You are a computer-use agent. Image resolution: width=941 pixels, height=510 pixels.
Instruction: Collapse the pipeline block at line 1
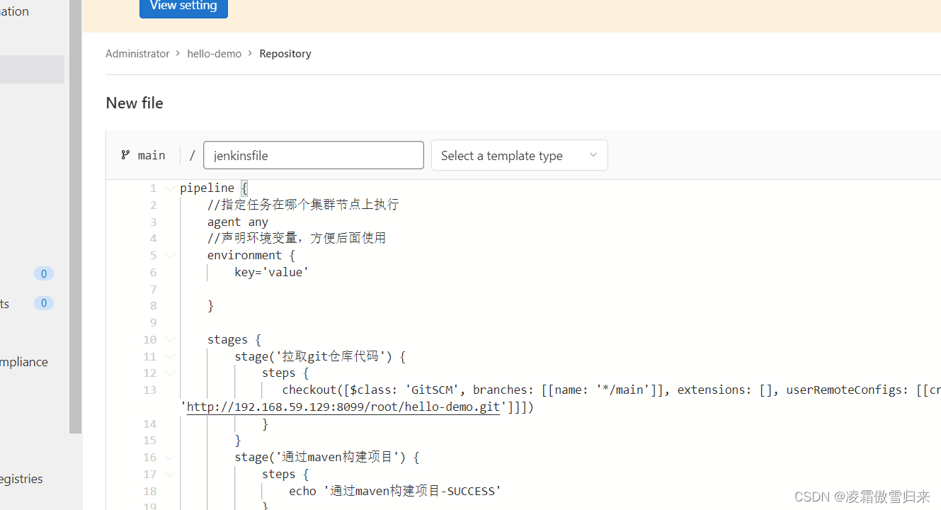[x=170, y=188]
